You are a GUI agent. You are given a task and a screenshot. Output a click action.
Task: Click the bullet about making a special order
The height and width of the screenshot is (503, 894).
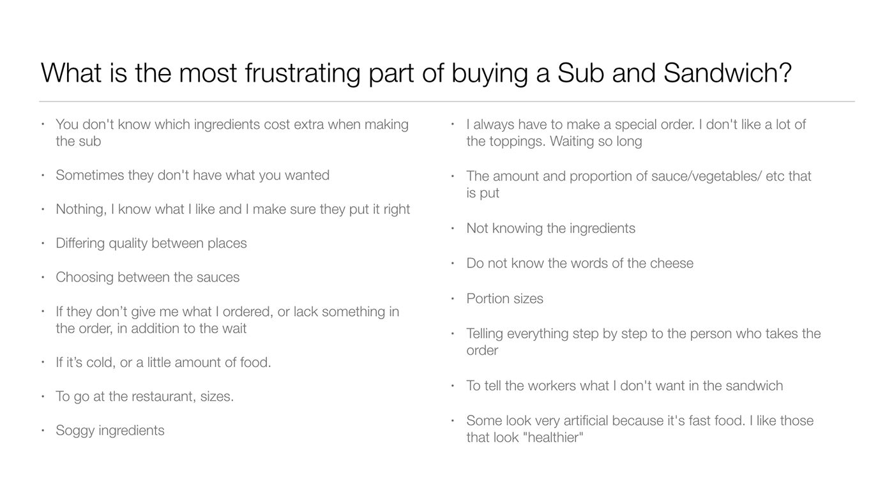[636, 133]
